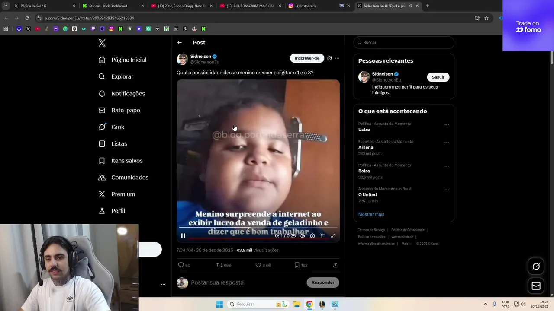554x311 pixels.
Task: Go to Página Inicial in sidebar
Action: point(122,60)
